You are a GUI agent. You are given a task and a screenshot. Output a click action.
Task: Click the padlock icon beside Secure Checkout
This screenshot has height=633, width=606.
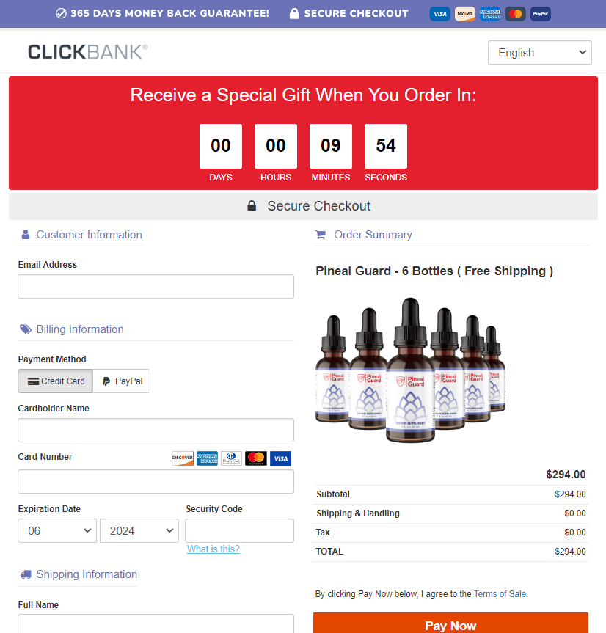click(252, 206)
